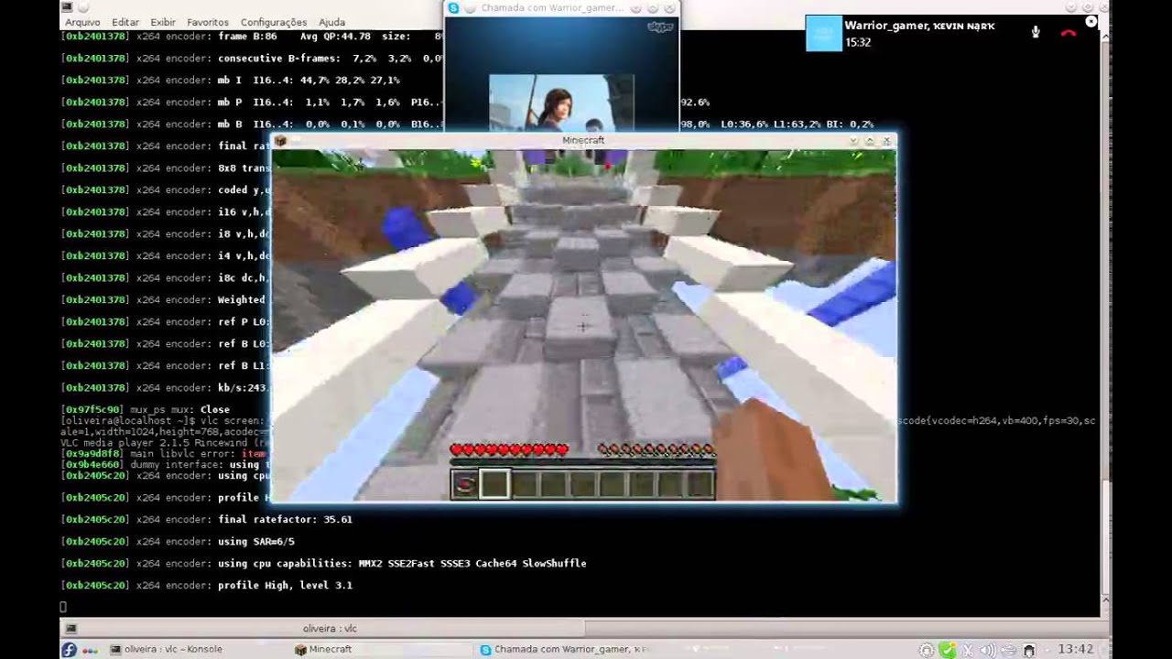This screenshot has height=659, width=1172.
Task: Click the 13:42 panel clock
Action: point(1075,650)
